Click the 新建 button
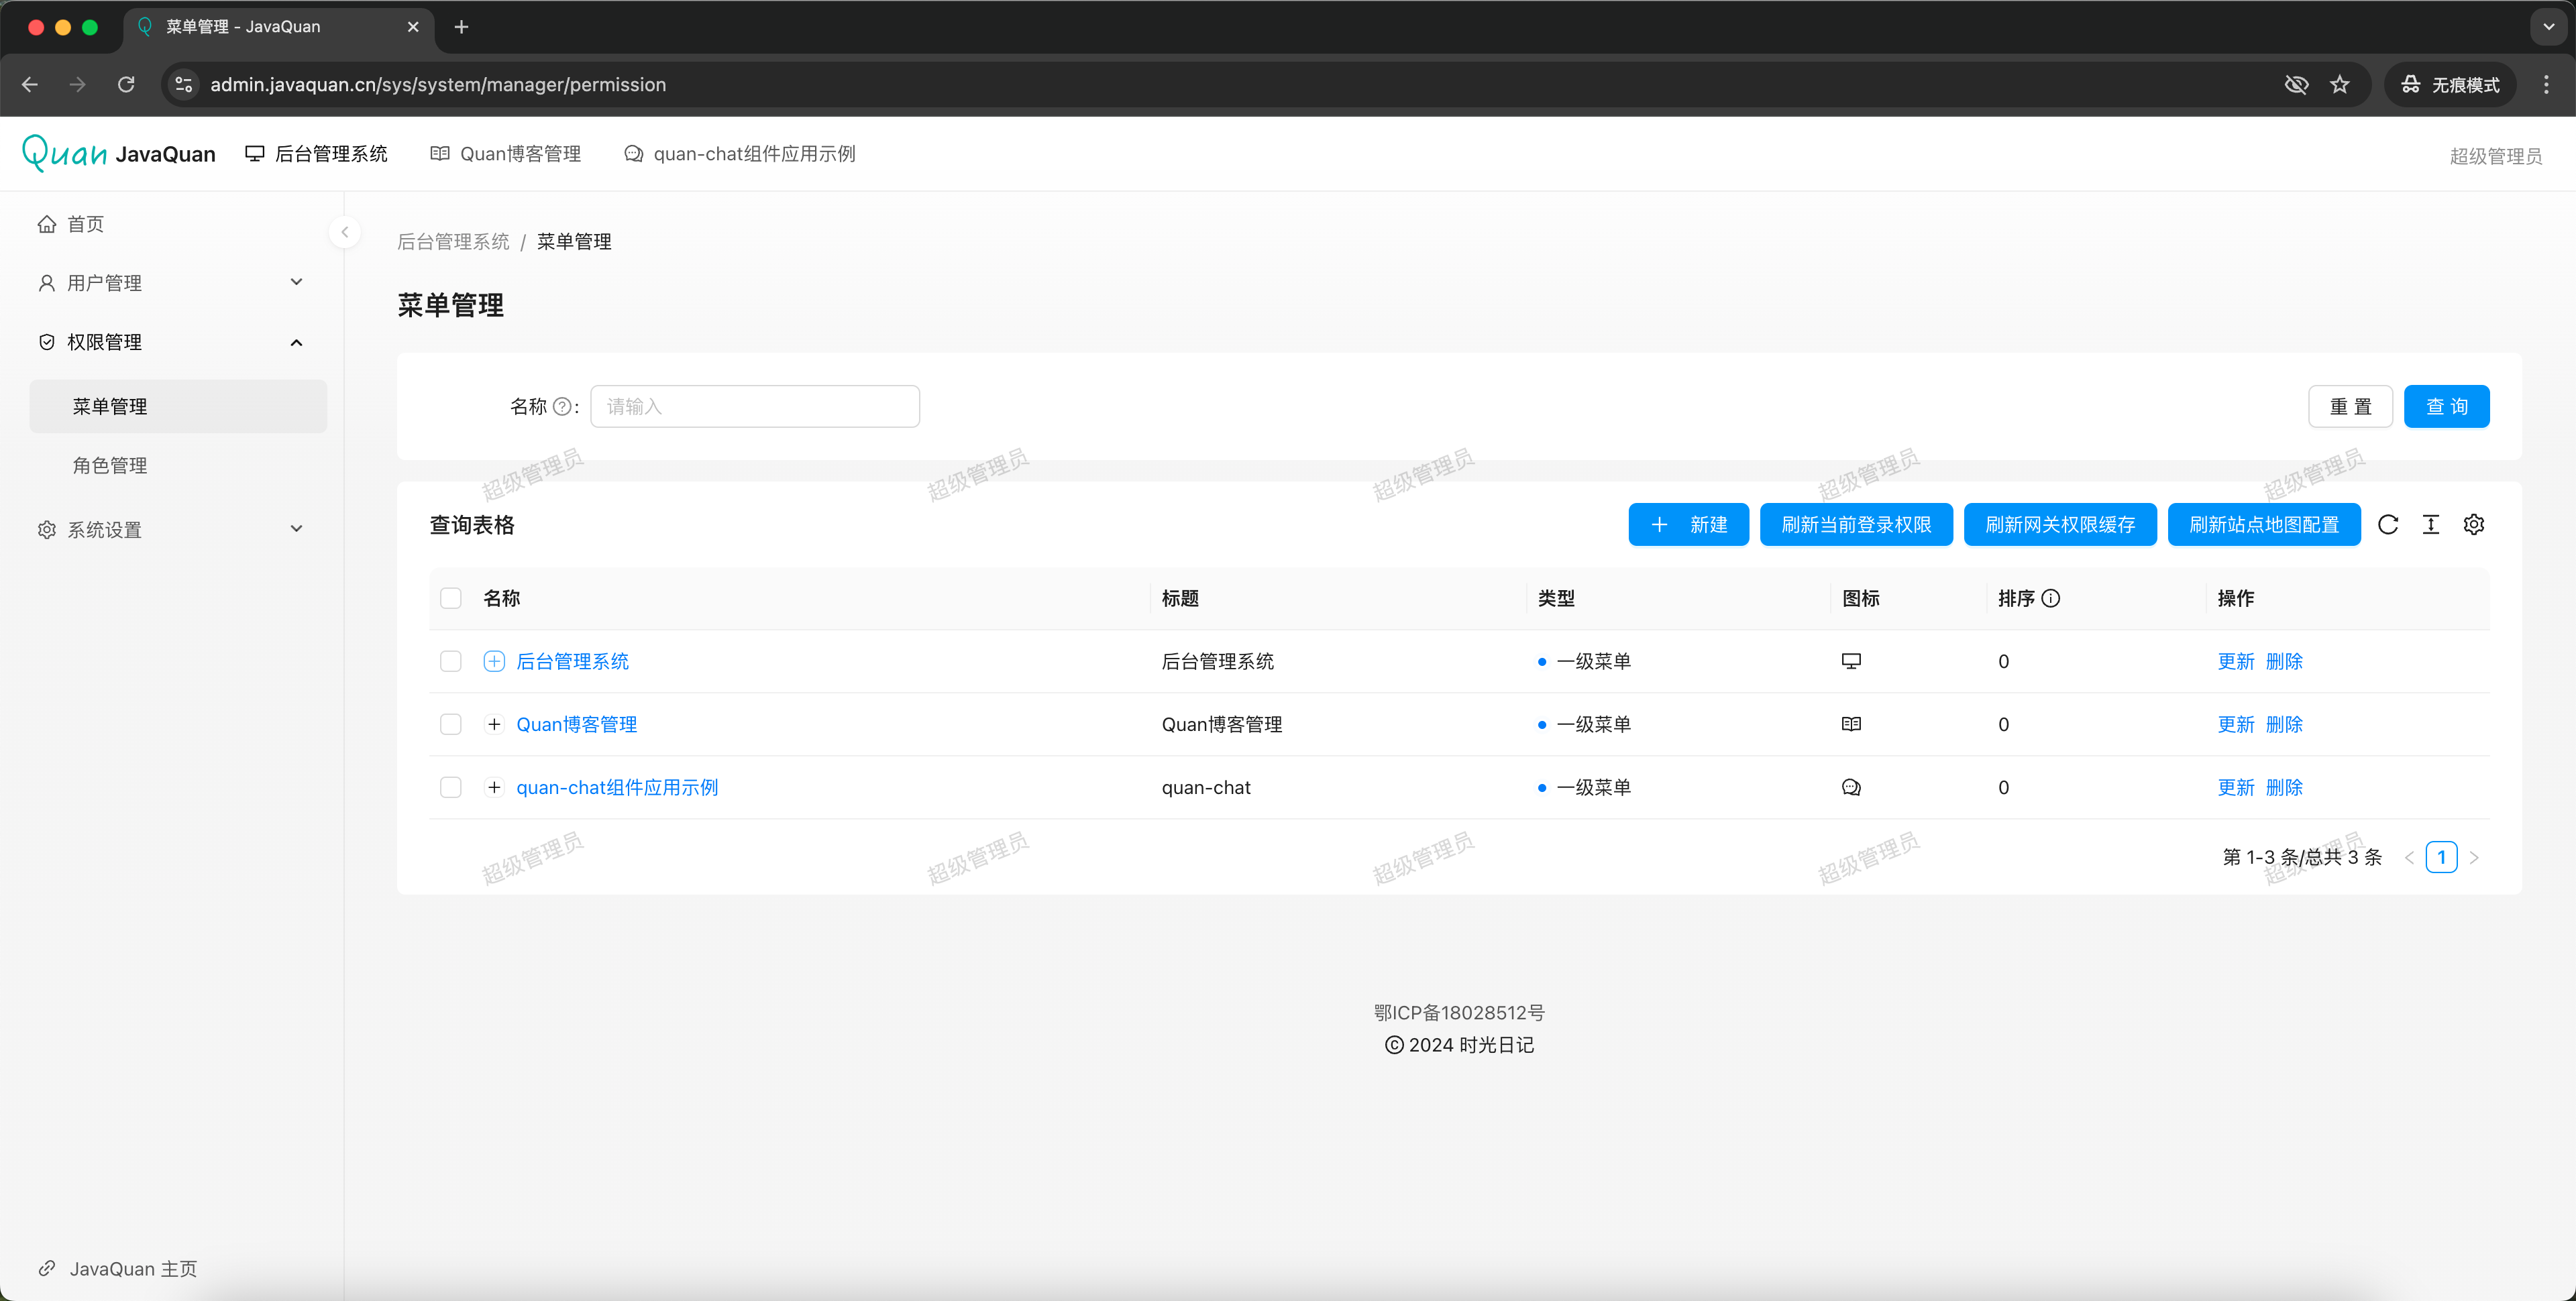 1688,525
